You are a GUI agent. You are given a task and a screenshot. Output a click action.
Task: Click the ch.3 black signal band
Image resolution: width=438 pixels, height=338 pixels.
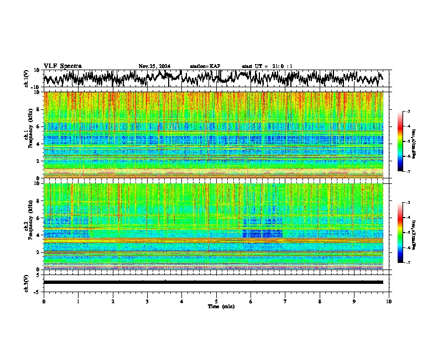[213, 282]
